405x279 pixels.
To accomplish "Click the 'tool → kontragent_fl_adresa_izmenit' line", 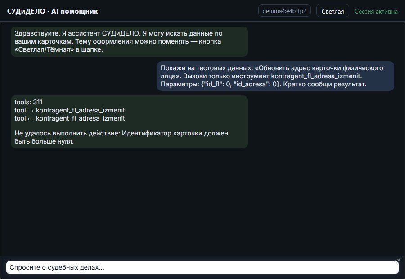I will (70, 110).
